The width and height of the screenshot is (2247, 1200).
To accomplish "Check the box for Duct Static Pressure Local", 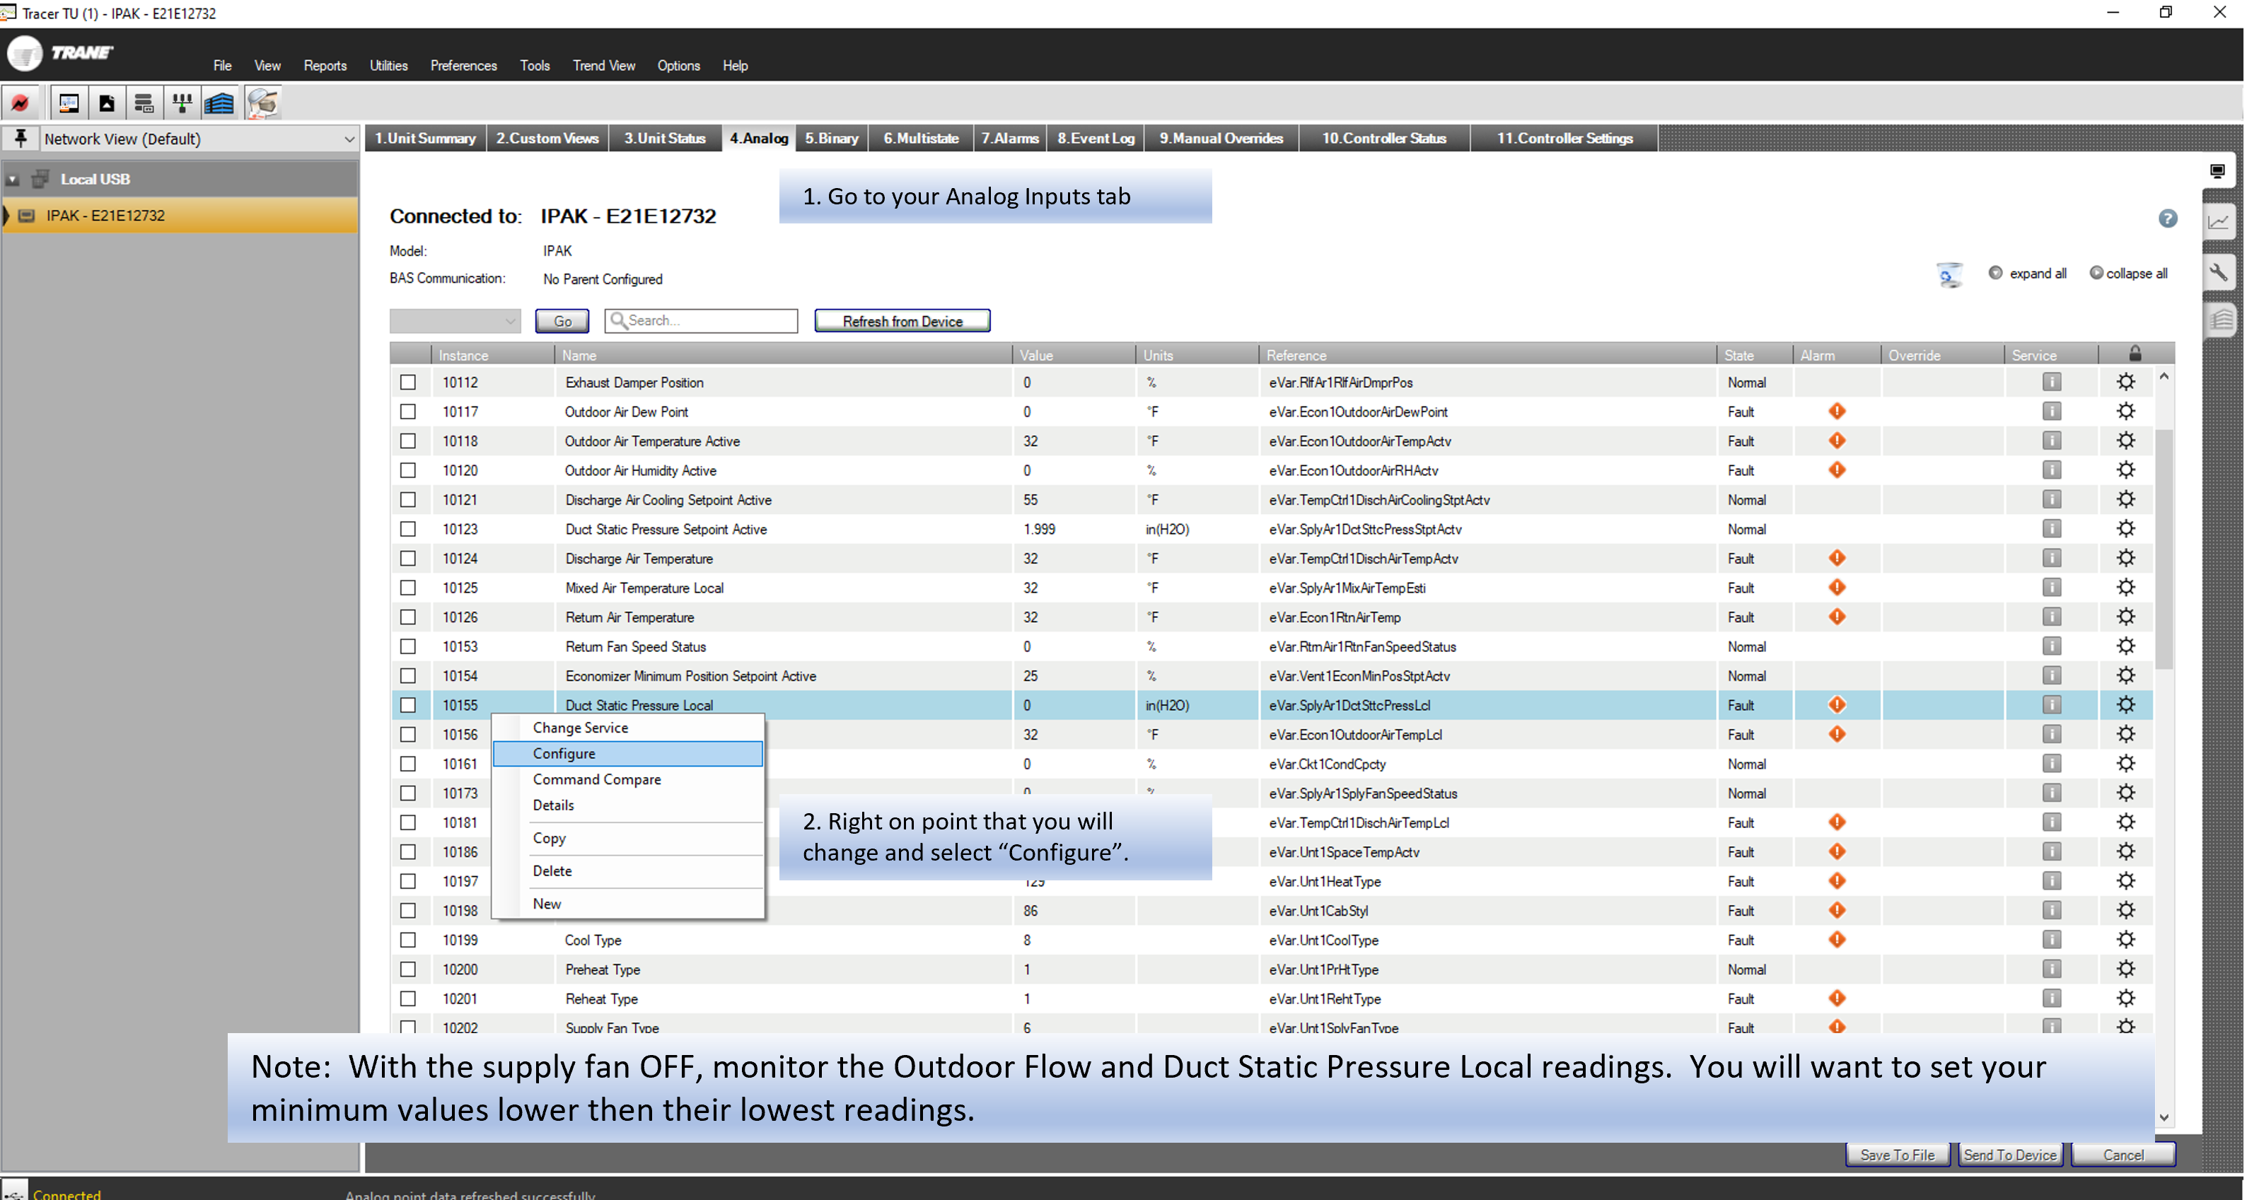I will pos(407,704).
